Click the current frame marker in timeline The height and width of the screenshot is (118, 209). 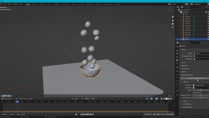(x=17, y=102)
